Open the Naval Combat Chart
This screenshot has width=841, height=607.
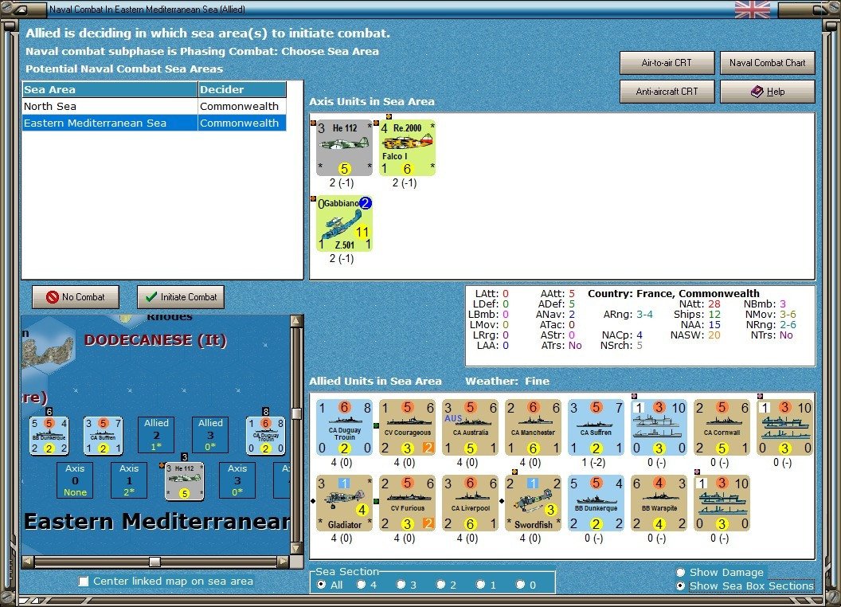click(x=768, y=63)
